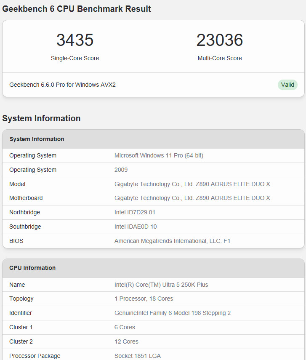Click the Intel Core Ultra 5 250K Plus name
This screenshot has width=306, height=360.
(x=161, y=285)
